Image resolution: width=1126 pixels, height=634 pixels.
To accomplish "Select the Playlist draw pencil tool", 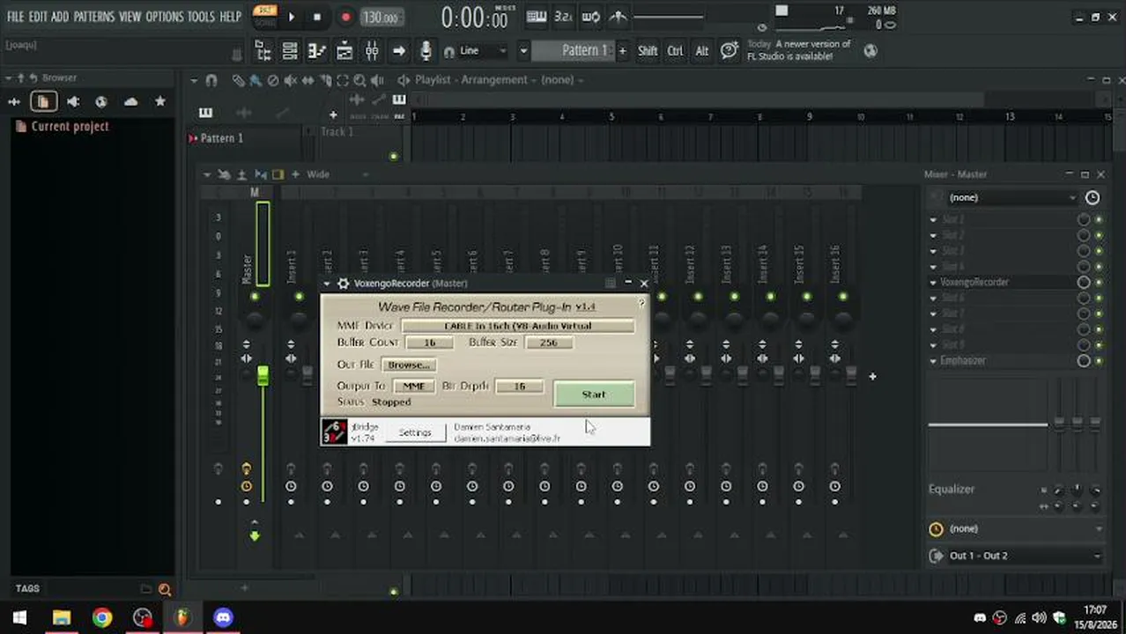I will [238, 80].
